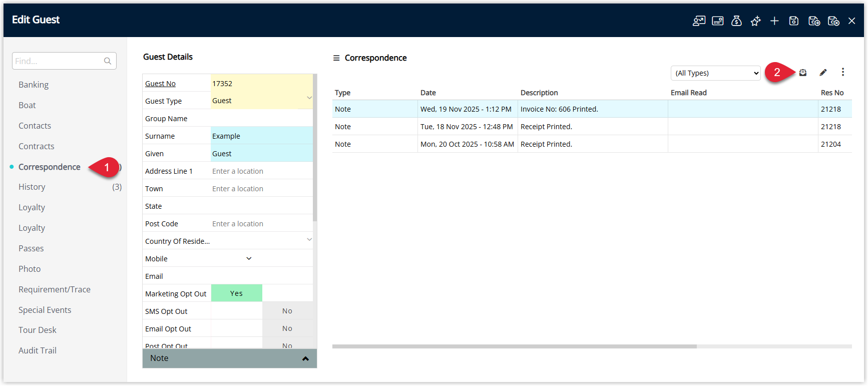This screenshot has width=868, height=386.
Task: Click the plus add icon in header
Action: (x=774, y=21)
